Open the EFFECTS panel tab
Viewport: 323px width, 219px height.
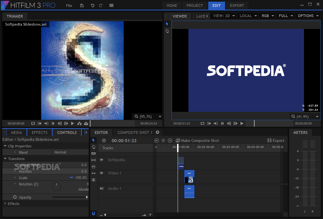click(x=39, y=133)
